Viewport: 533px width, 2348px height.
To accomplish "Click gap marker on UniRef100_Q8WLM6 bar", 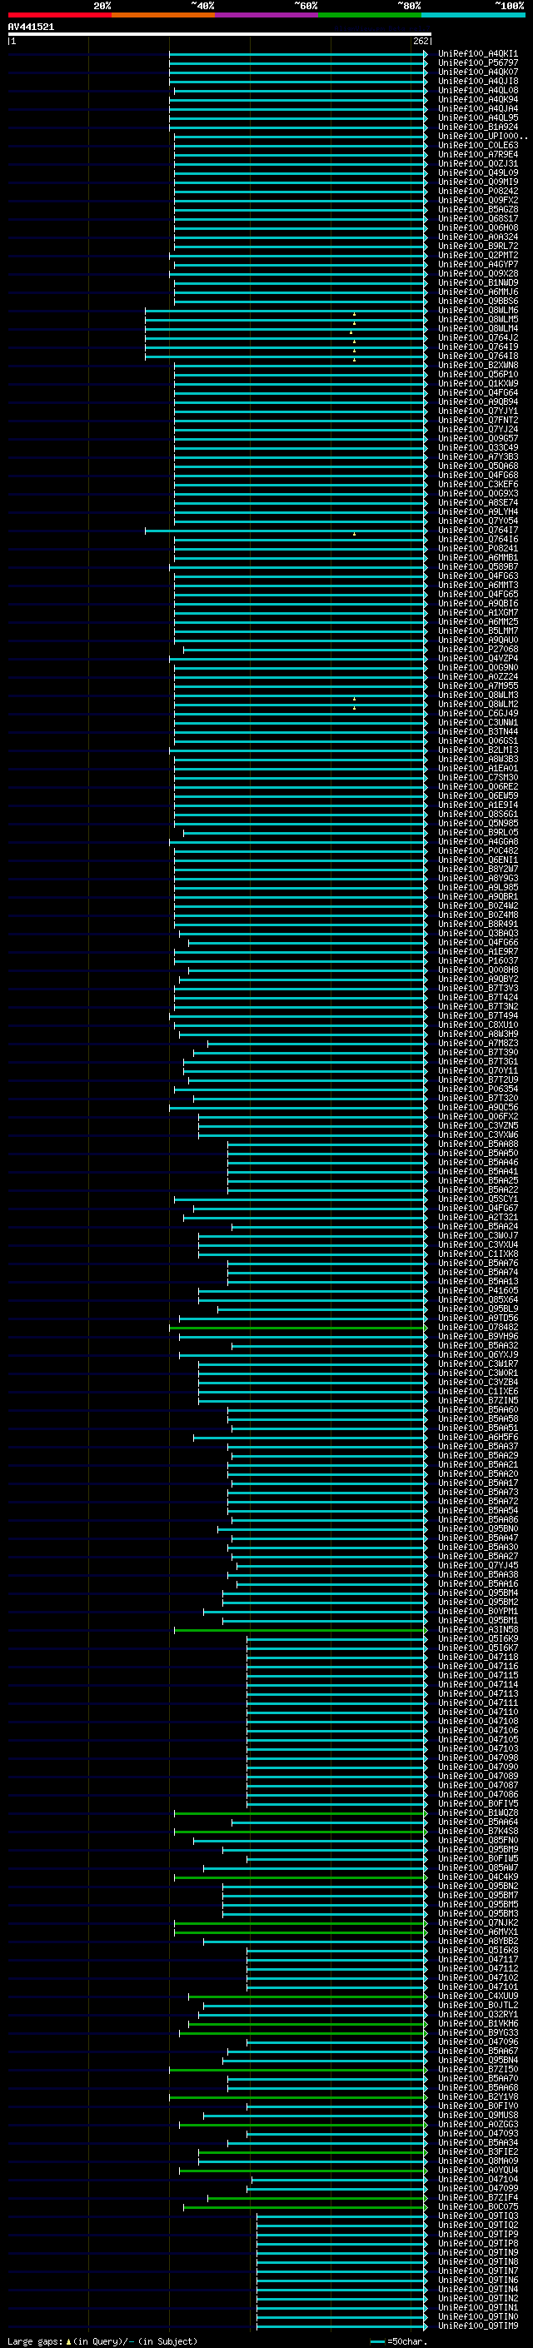I will [355, 313].
